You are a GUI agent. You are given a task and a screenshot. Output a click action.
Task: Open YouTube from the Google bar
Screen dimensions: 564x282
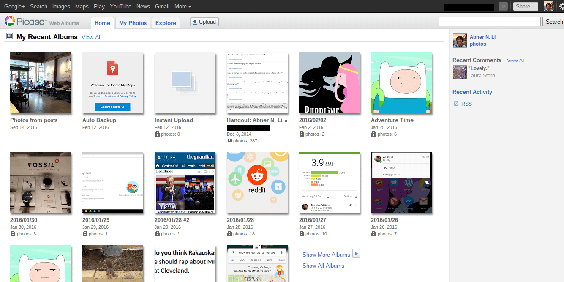(x=120, y=6)
